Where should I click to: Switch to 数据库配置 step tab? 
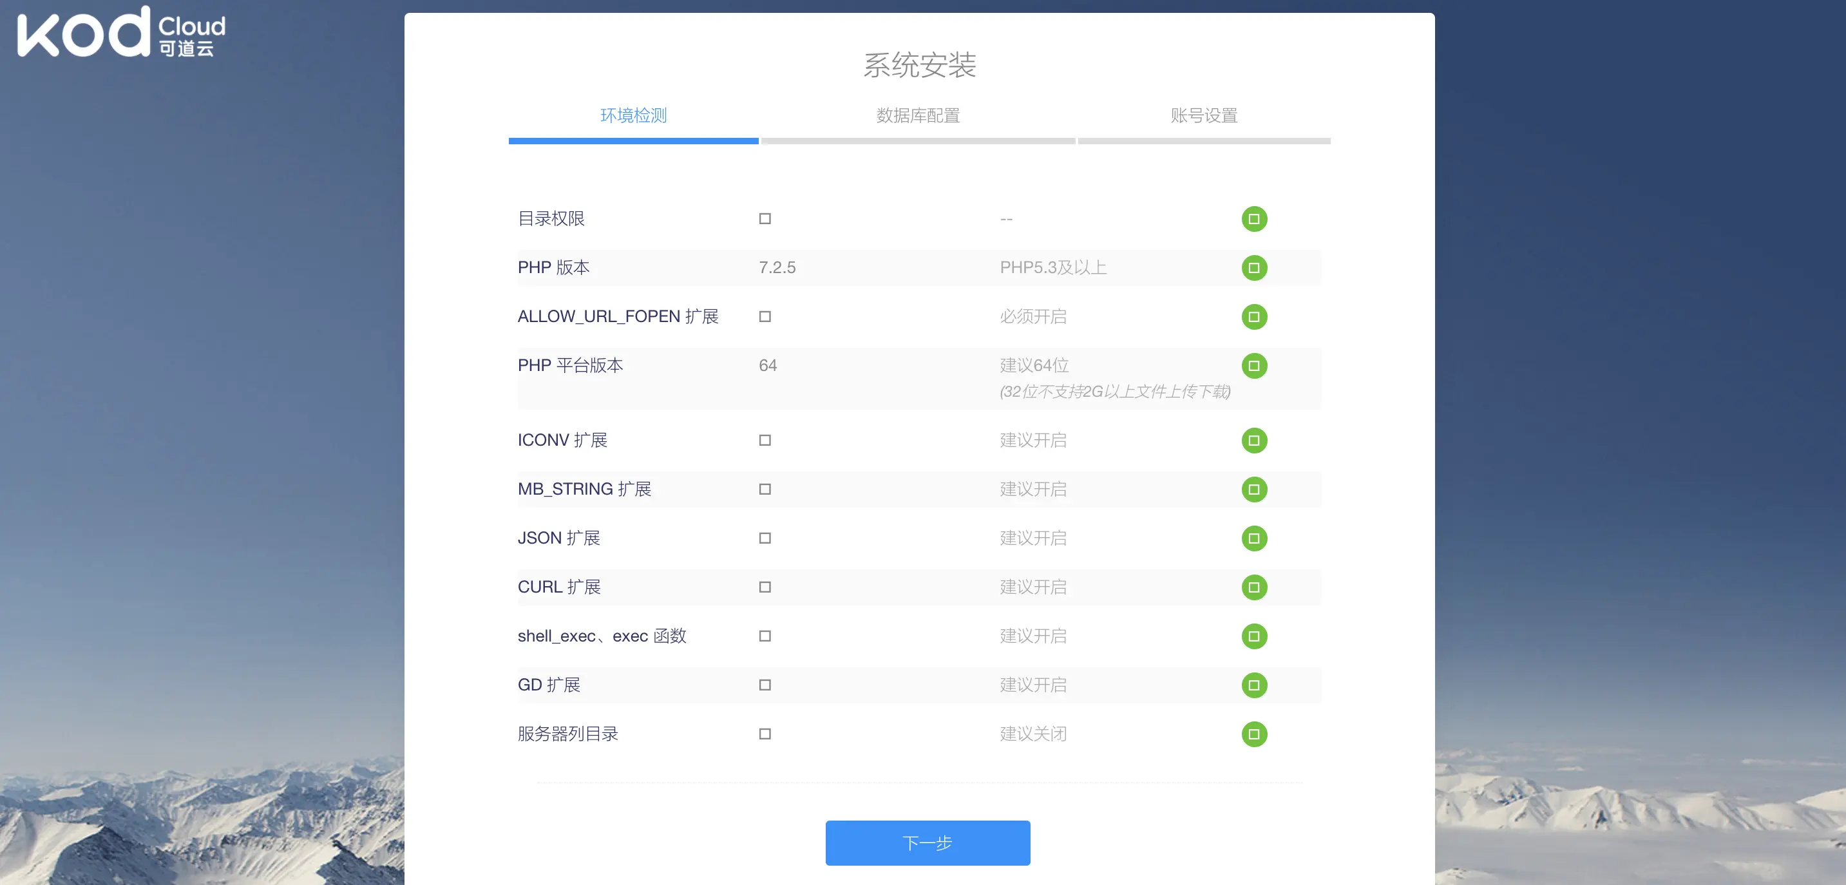point(918,115)
